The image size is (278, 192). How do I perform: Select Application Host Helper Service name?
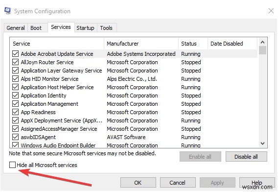[57, 87]
